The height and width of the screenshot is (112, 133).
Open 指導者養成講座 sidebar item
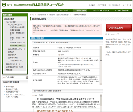point(15,30)
